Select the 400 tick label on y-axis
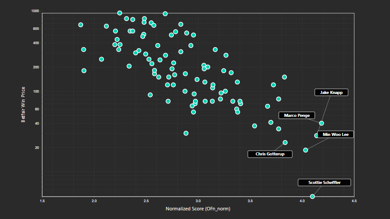This screenshot has height=219, width=390. [x=36, y=43]
